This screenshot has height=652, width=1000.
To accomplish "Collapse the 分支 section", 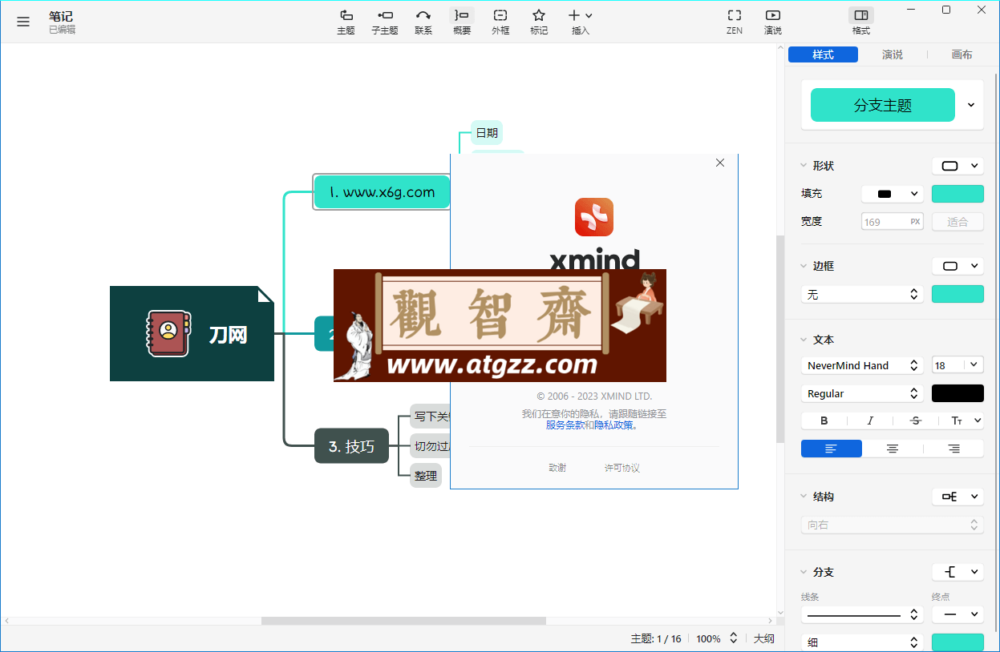I will click(804, 572).
